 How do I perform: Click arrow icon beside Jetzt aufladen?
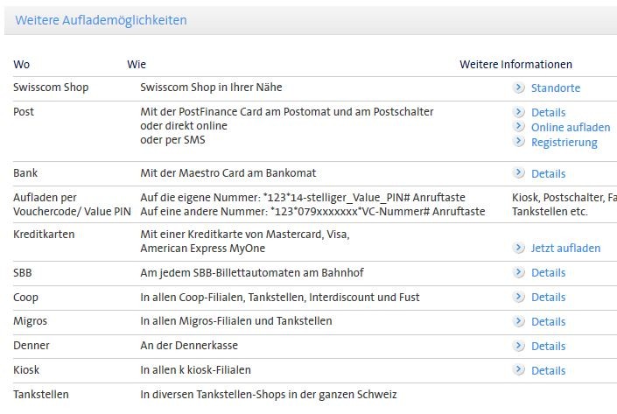(x=519, y=248)
